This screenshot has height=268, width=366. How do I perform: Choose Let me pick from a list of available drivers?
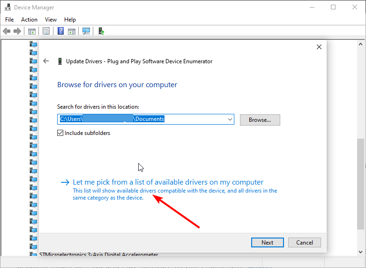pos(168,182)
